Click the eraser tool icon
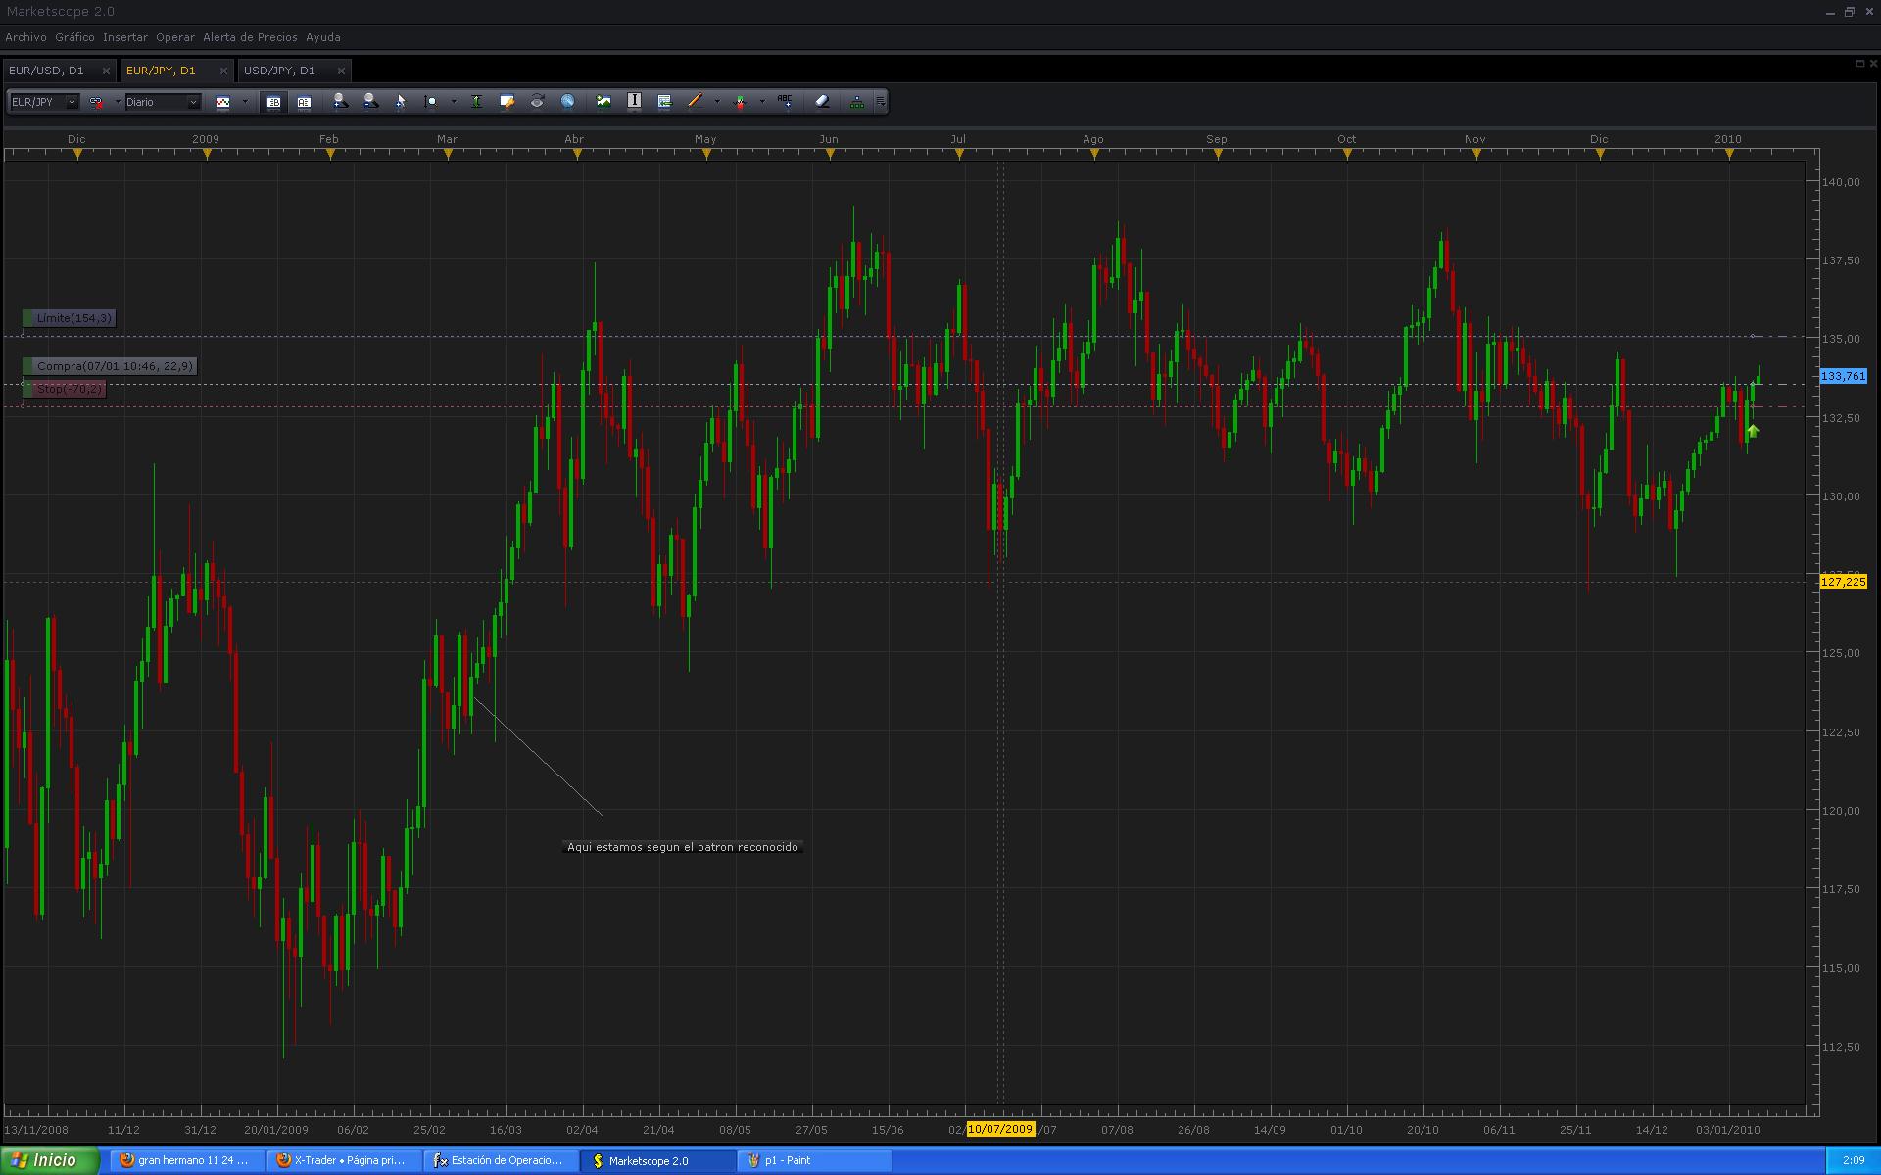The height and width of the screenshot is (1175, 1881). [822, 101]
